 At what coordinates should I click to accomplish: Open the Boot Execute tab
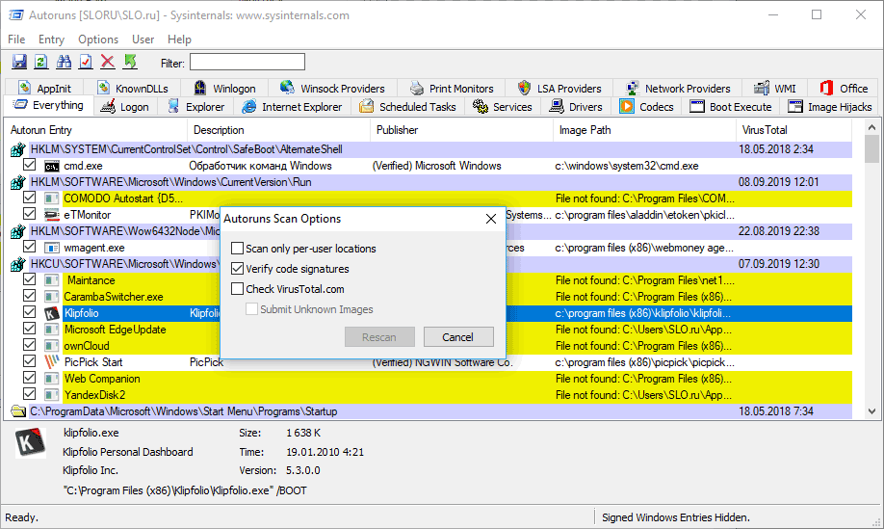731,107
